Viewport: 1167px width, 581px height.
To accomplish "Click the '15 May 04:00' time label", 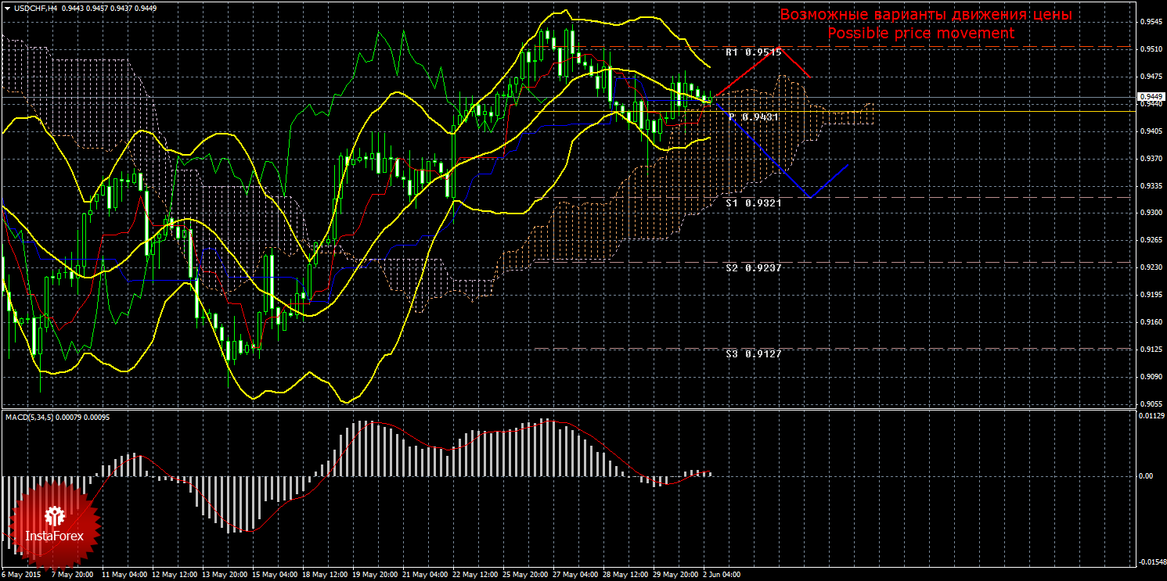I will tap(274, 574).
